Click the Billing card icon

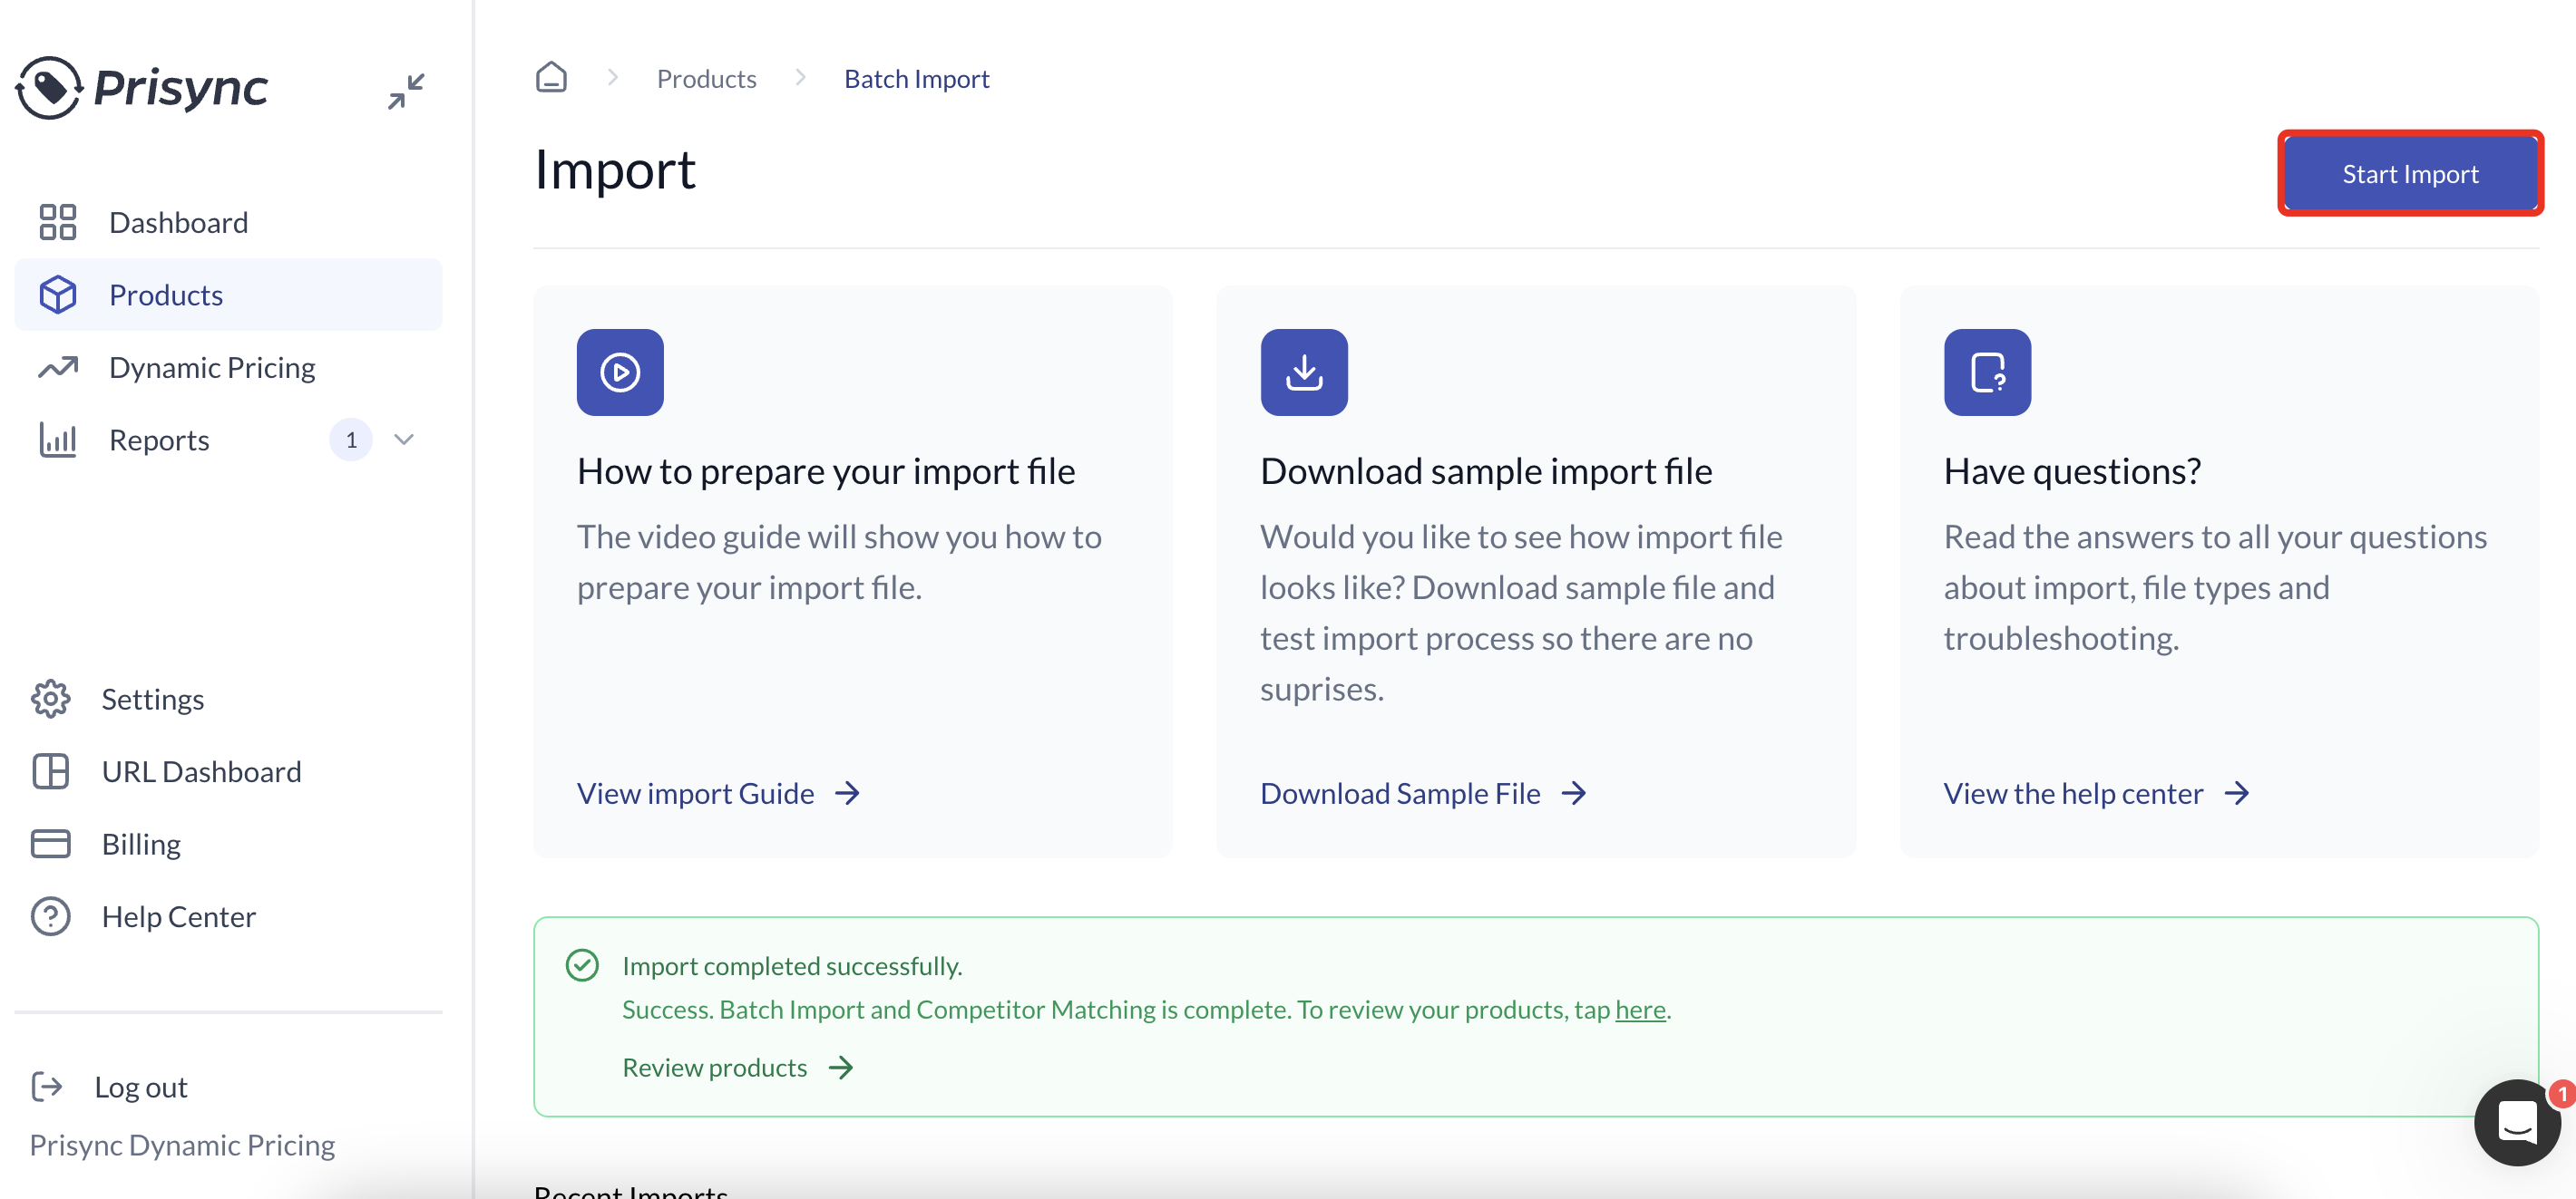tap(50, 844)
